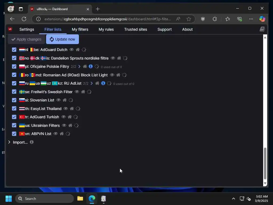Show hidden system tray icons
273x205 pixels.
(x=234, y=199)
